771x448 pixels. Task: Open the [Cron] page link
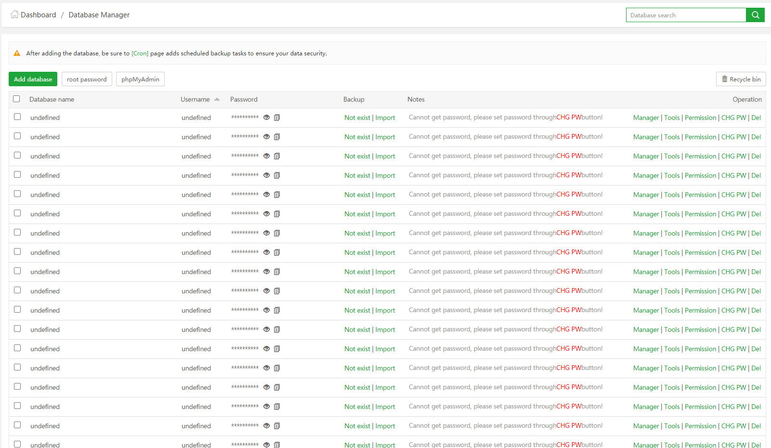tap(140, 53)
